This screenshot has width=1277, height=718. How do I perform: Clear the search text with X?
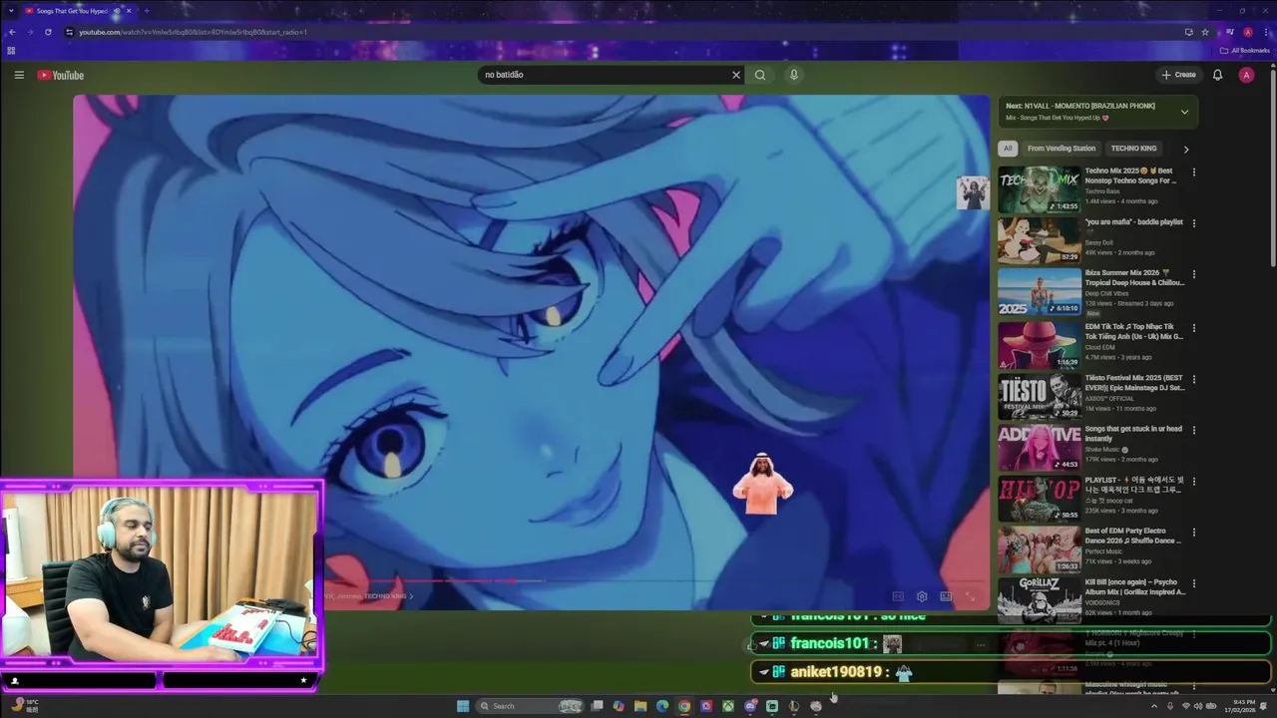pos(736,75)
